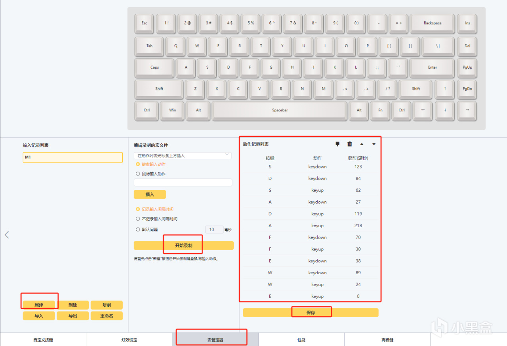
Task: Open the 高级键 tab
Action: click(387, 340)
